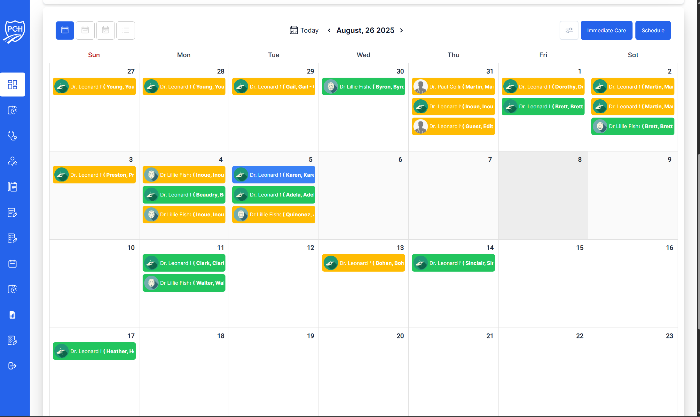The height and width of the screenshot is (417, 700).
Task: Select the stethoscope doctors icon in sidebar
Action: pos(13,136)
